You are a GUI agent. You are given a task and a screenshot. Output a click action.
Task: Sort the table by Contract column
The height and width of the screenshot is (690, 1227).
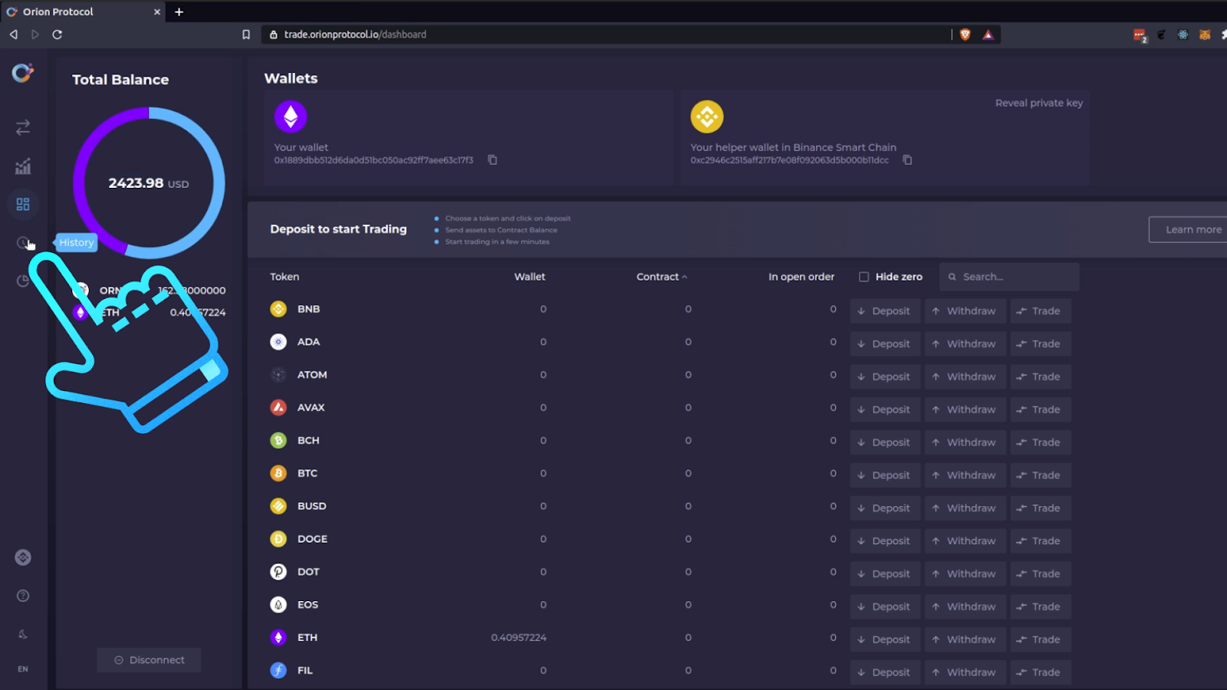coord(661,277)
